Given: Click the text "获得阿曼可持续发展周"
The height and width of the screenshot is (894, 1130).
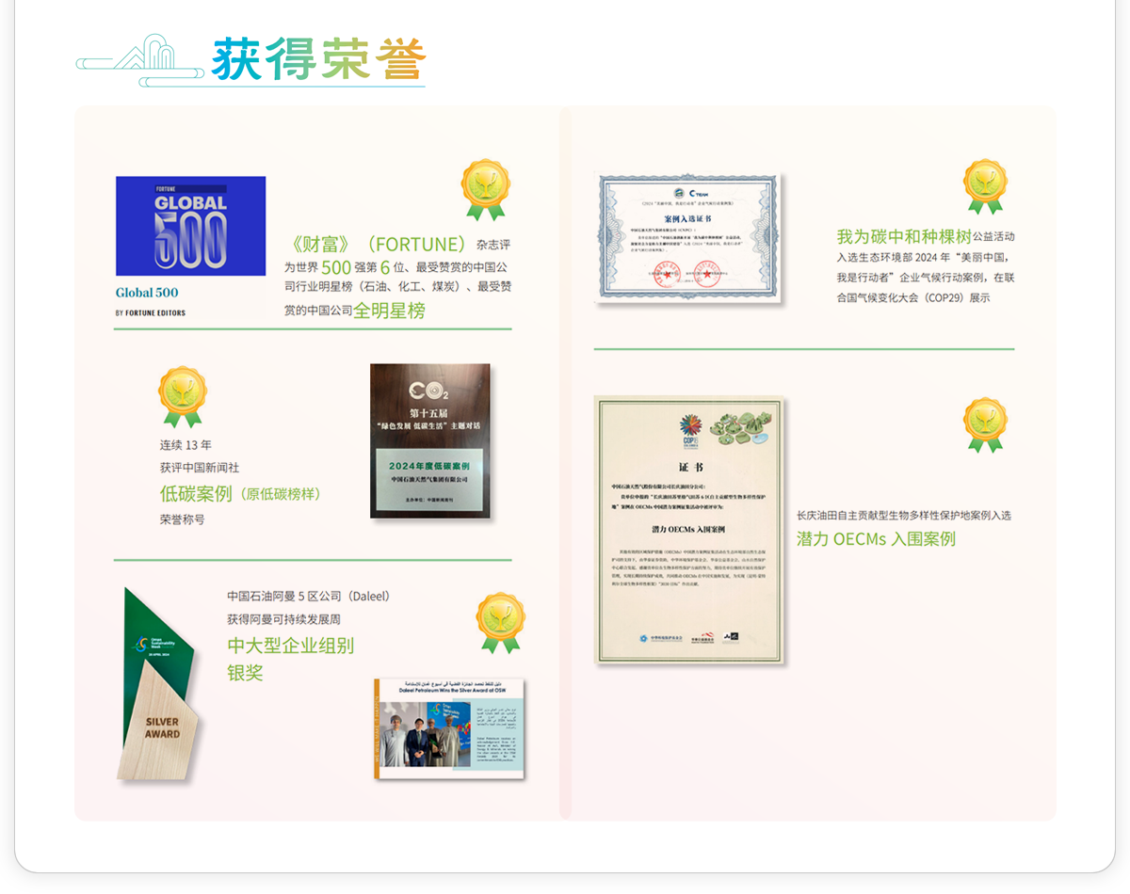Looking at the screenshot, I should tap(283, 619).
